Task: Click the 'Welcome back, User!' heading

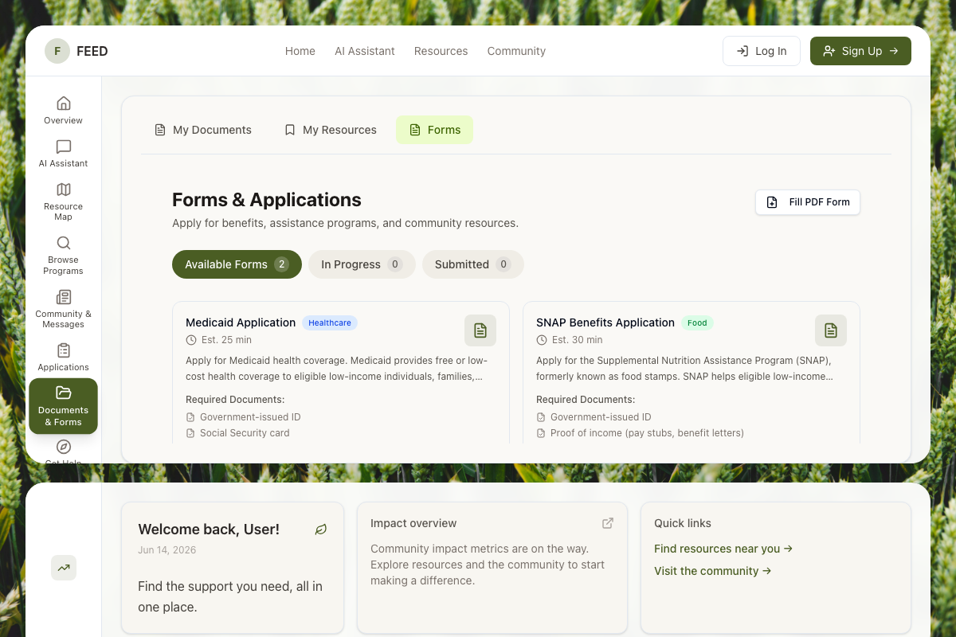Action: pos(209,530)
